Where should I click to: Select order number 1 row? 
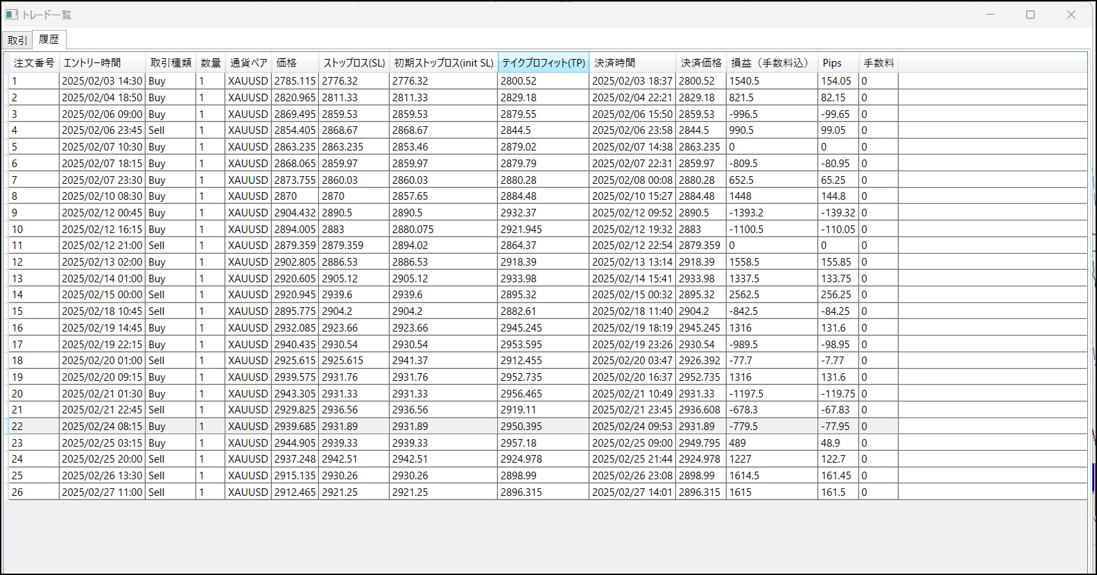point(33,81)
